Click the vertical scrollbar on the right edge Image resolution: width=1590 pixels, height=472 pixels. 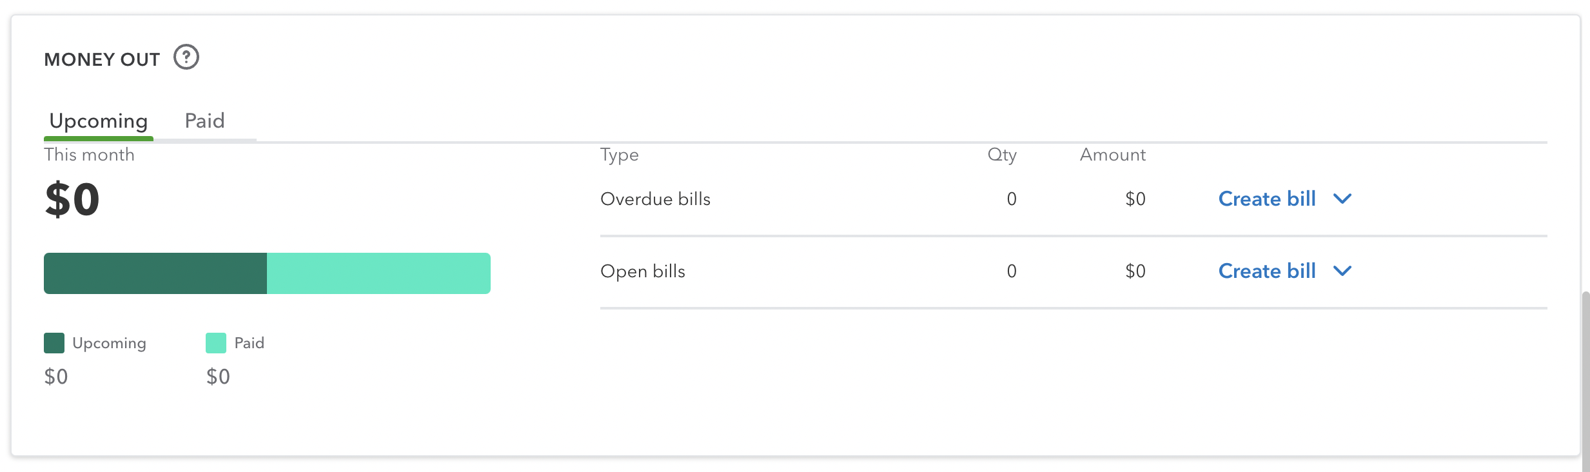1585,380
